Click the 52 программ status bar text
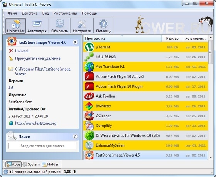The height and width of the screenshot is (177, 216). point(43,172)
